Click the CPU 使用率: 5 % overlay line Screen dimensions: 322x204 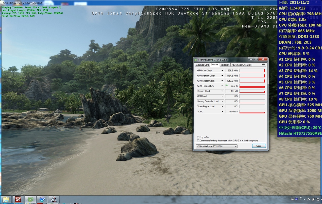pyautogui.click(x=294, y=54)
